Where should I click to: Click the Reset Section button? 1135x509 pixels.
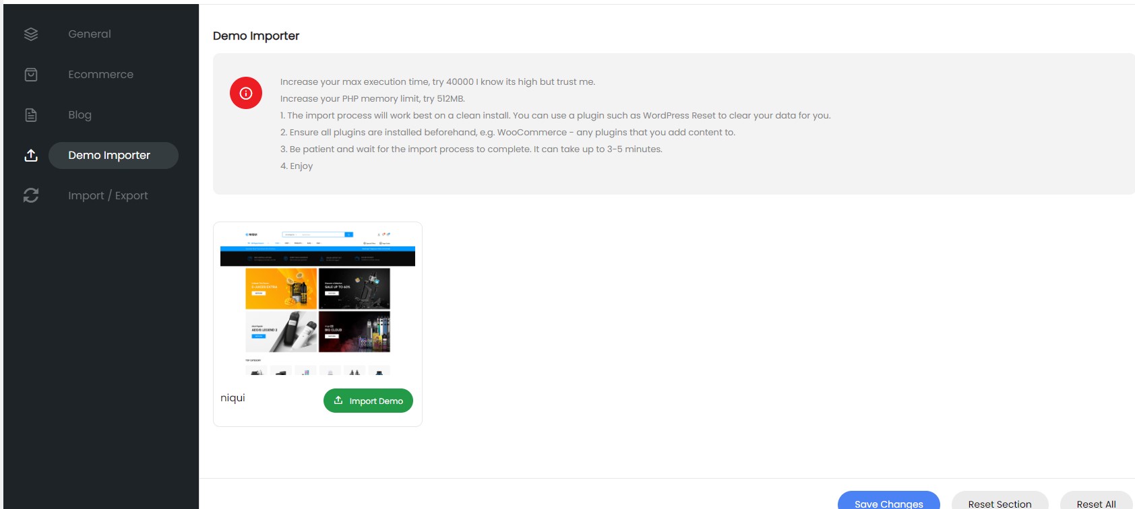click(x=1000, y=503)
